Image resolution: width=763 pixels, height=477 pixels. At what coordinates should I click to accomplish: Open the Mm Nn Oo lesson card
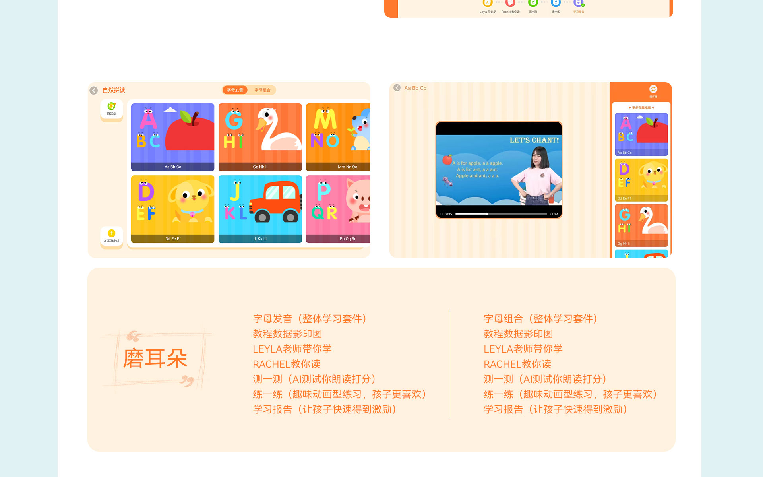coord(338,137)
